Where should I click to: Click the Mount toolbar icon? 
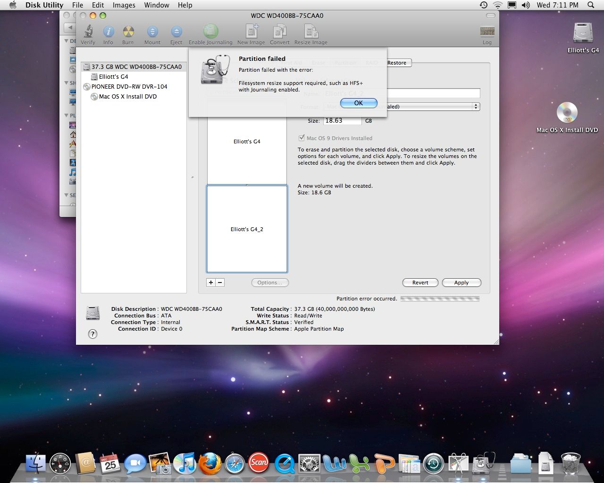pyautogui.click(x=152, y=32)
